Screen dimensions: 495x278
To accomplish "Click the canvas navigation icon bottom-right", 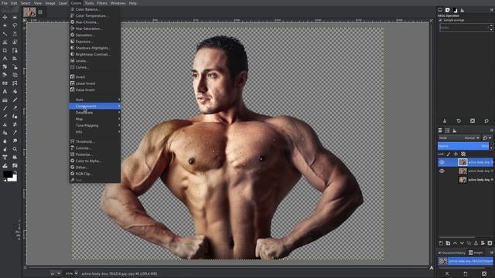I will 432,268.
